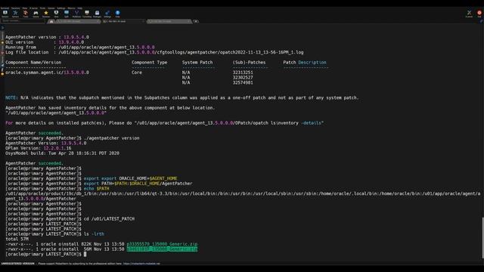Close the active middle session tab
484x272 pixels.
143,21
